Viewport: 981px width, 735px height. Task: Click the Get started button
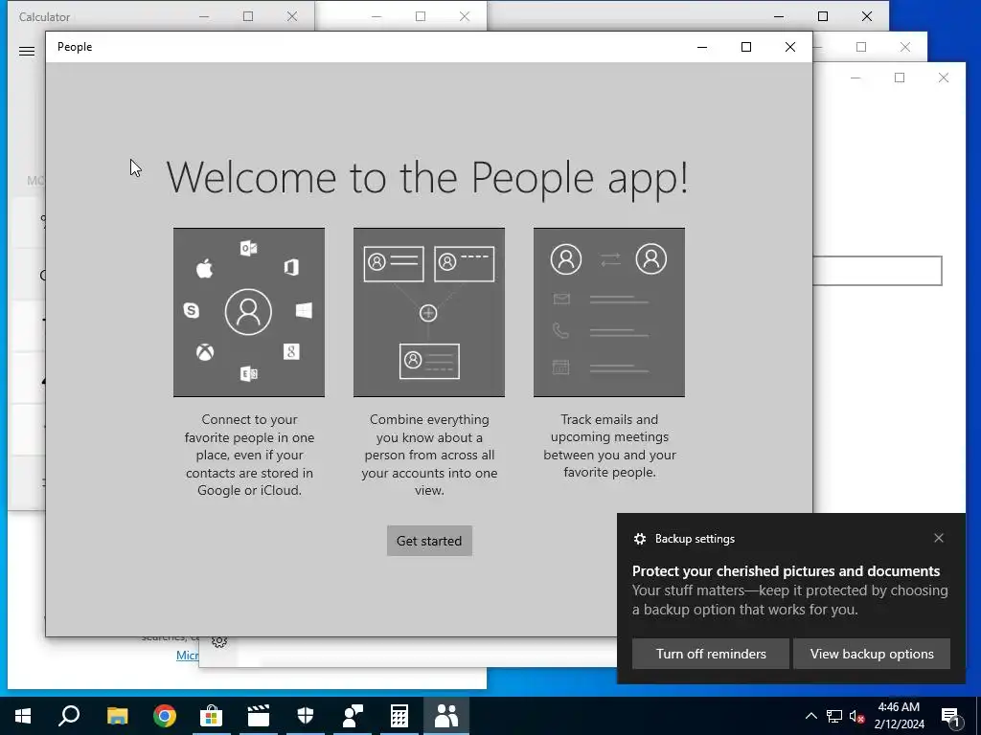(x=429, y=541)
